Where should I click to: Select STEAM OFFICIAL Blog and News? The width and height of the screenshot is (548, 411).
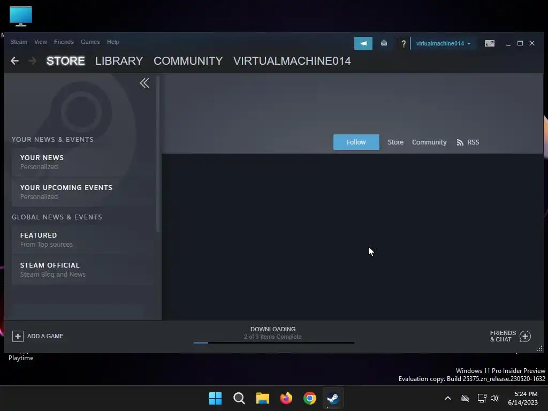pyautogui.click(x=83, y=270)
